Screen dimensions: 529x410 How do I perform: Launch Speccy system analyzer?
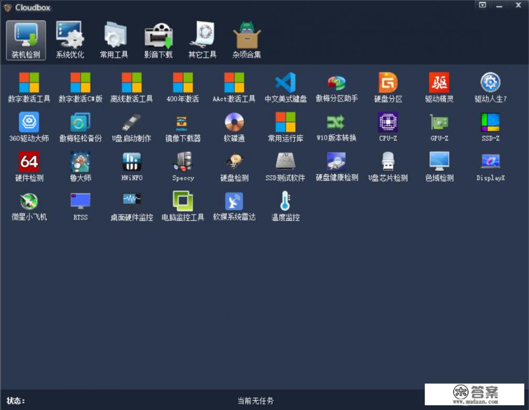click(x=182, y=165)
